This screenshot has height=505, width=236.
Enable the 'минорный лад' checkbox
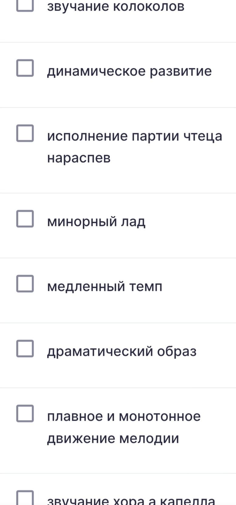(25, 218)
